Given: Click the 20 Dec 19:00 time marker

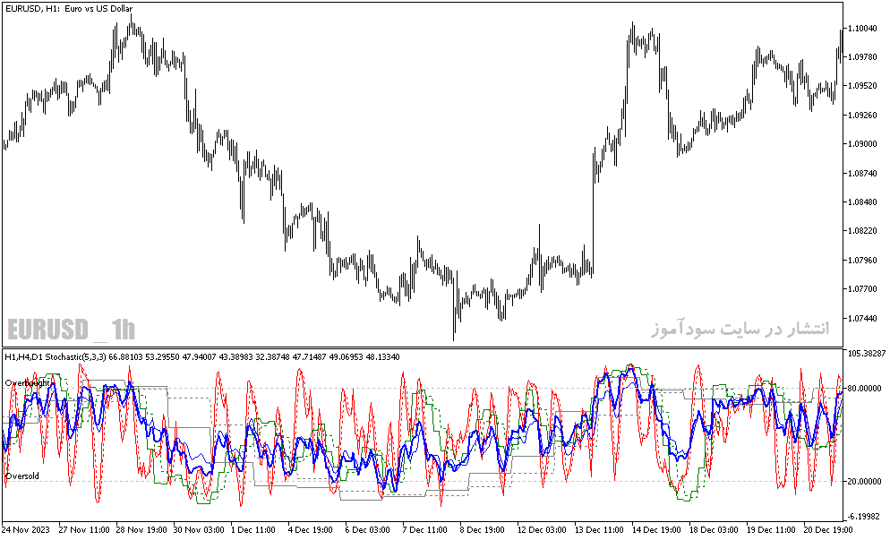Looking at the screenshot, I should (x=828, y=530).
